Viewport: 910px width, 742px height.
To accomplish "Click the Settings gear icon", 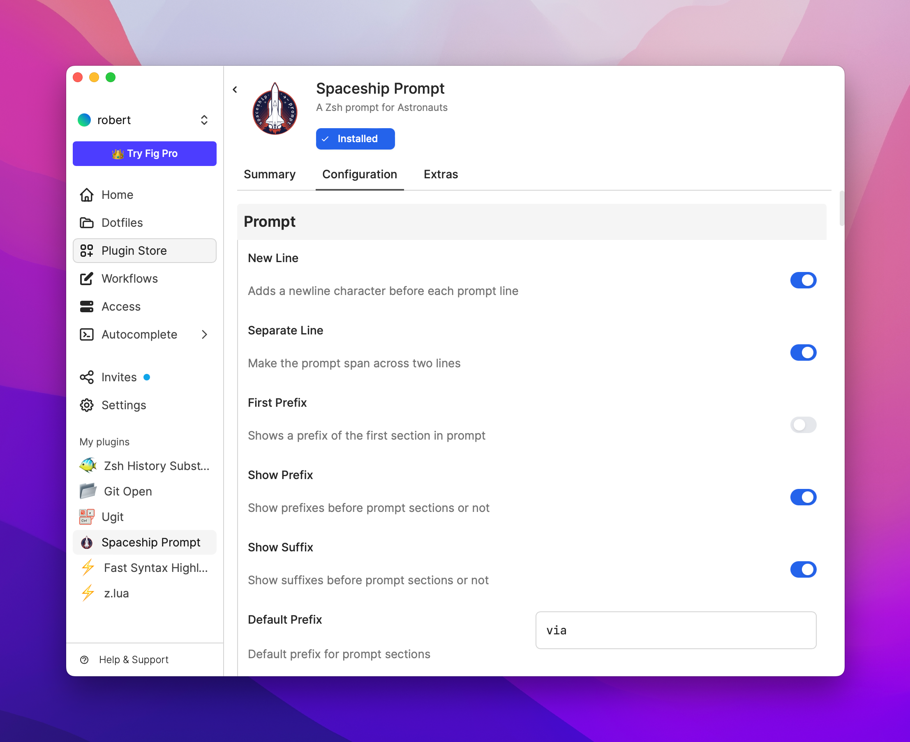I will click(x=86, y=405).
